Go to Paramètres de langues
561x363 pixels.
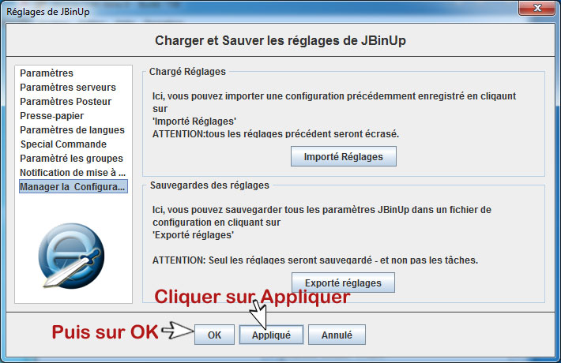[72, 129]
